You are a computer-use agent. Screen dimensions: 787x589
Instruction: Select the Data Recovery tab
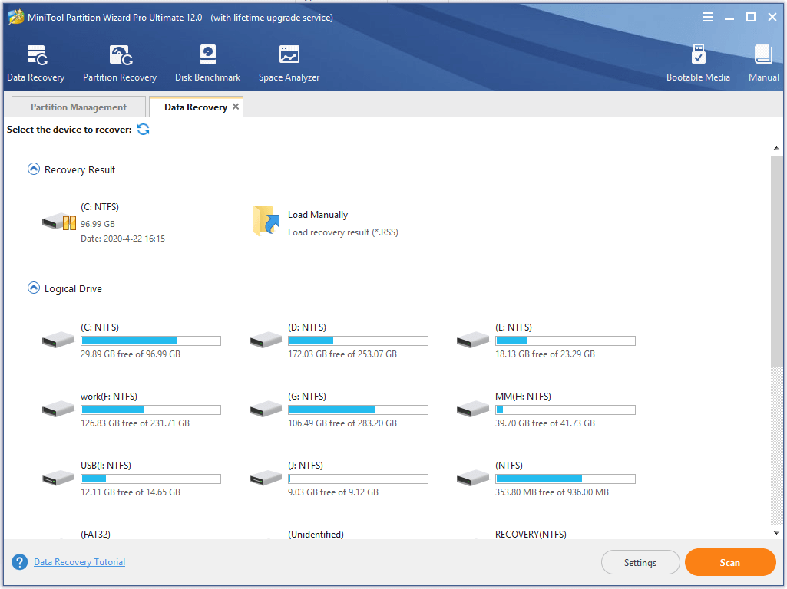(196, 107)
